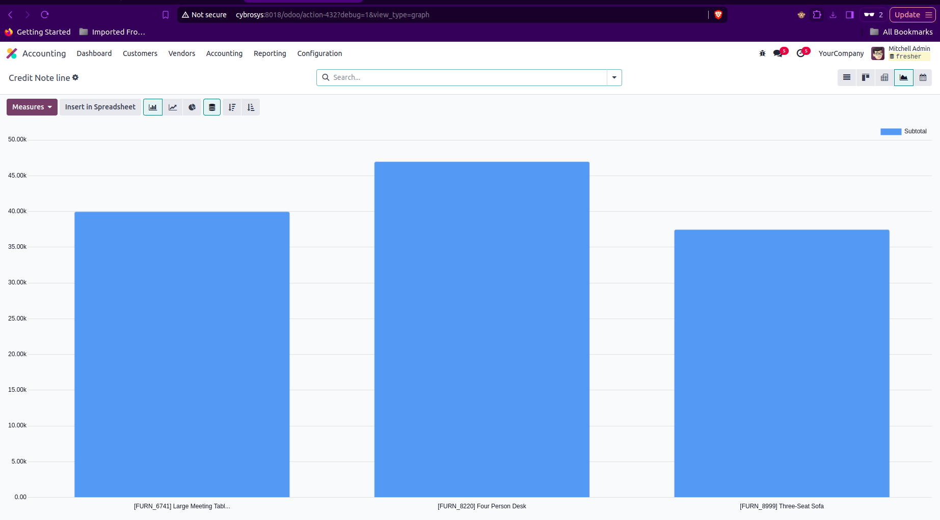The width and height of the screenshot is (940, 520).
Task: Switch to pivot table view
Action: click(x=884, y=78)
